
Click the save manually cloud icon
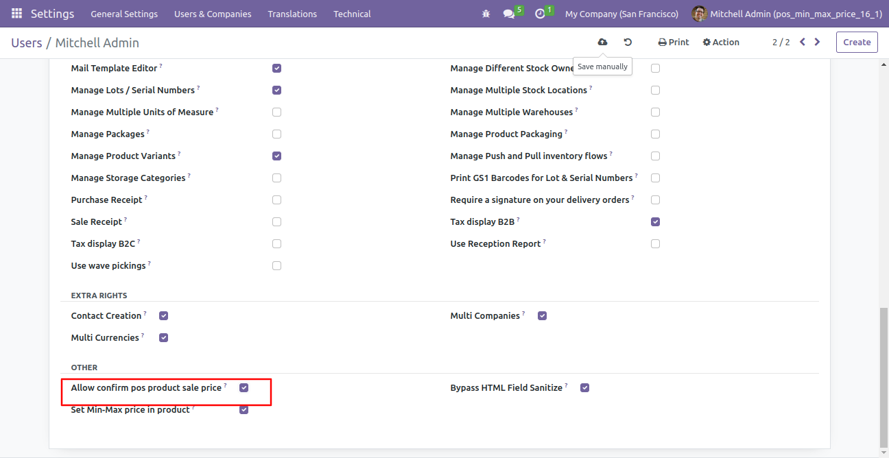(x=602, y=42)
